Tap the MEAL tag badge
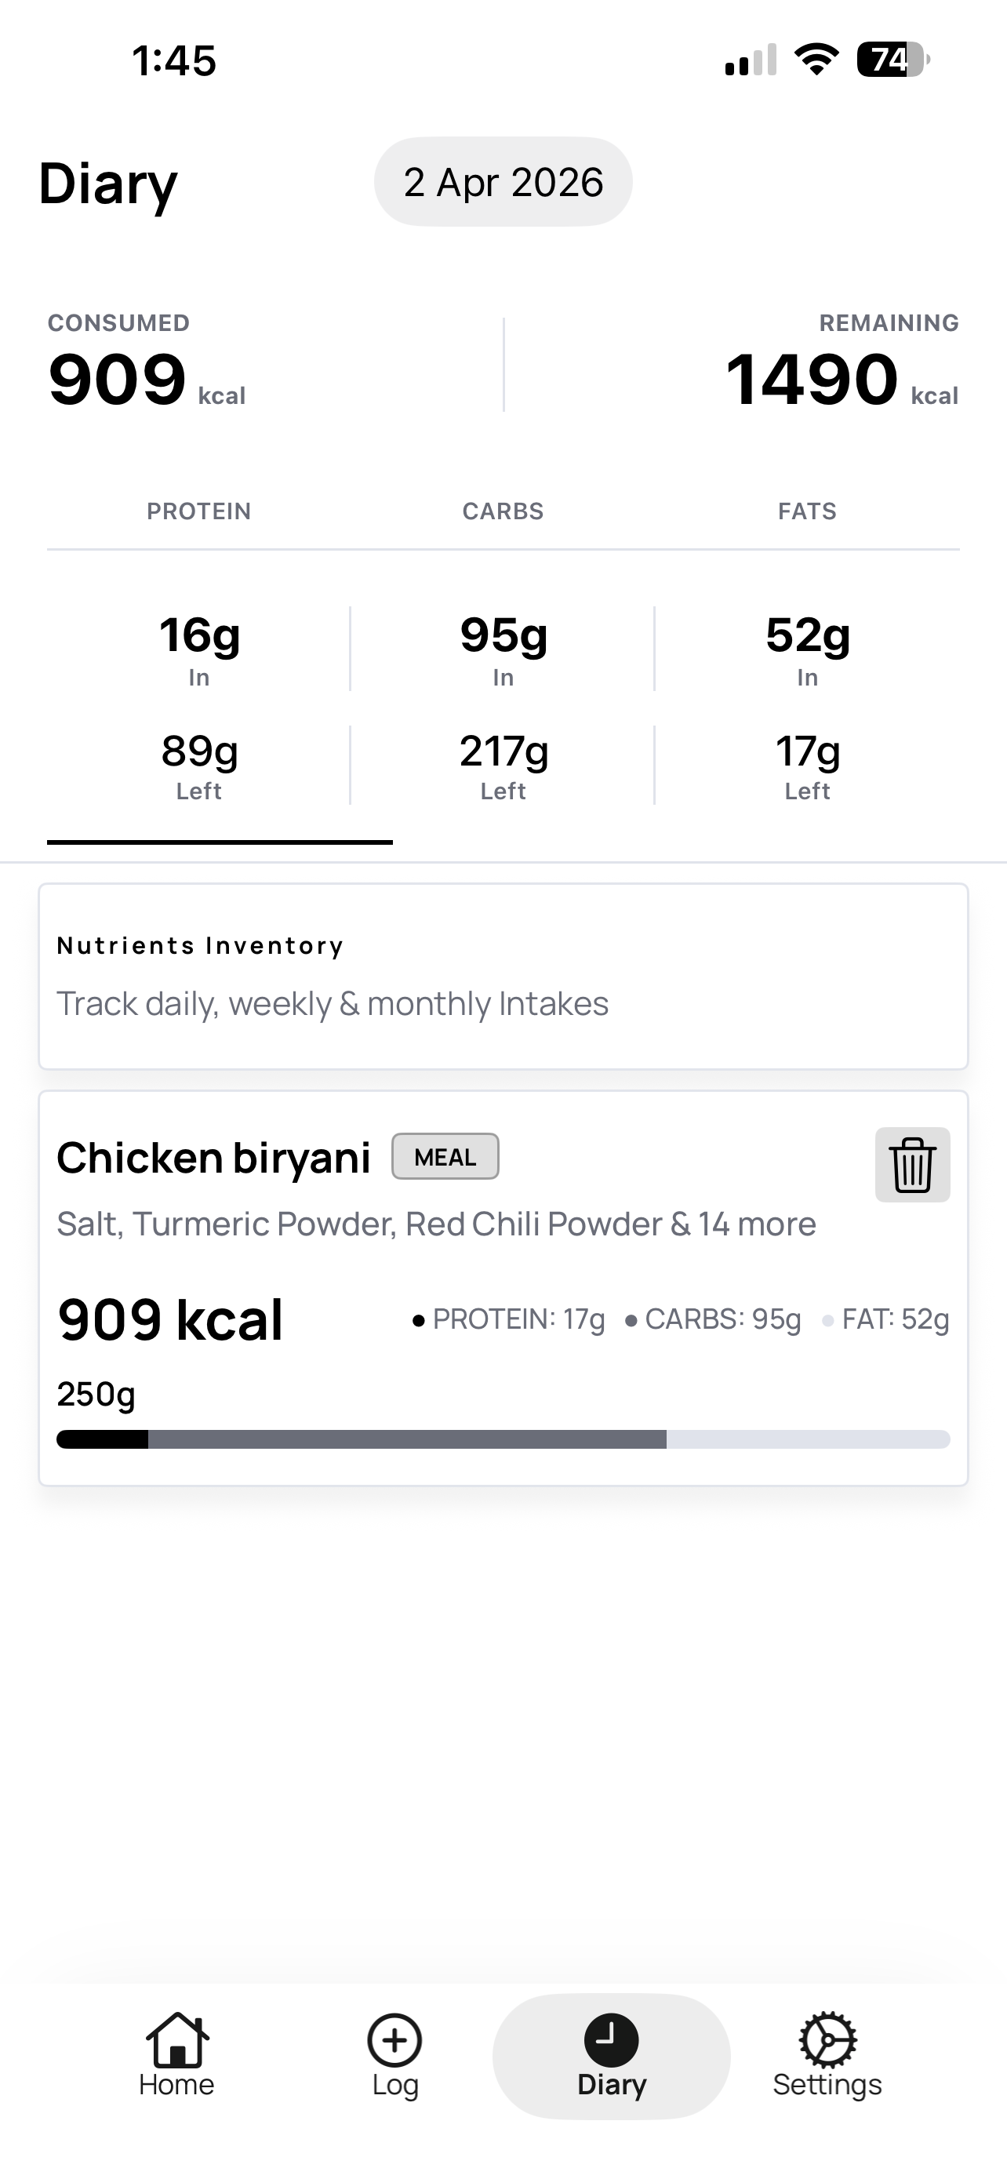This screenshot has height=2179, width=1007. pos(445,1156)
